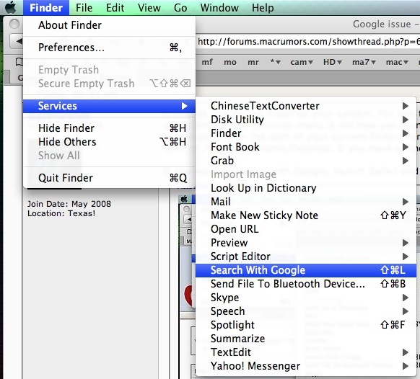Open the Help menu
The width and height of the screenshot is (420, 379).
pyautogui.click(x=263, y=8)
